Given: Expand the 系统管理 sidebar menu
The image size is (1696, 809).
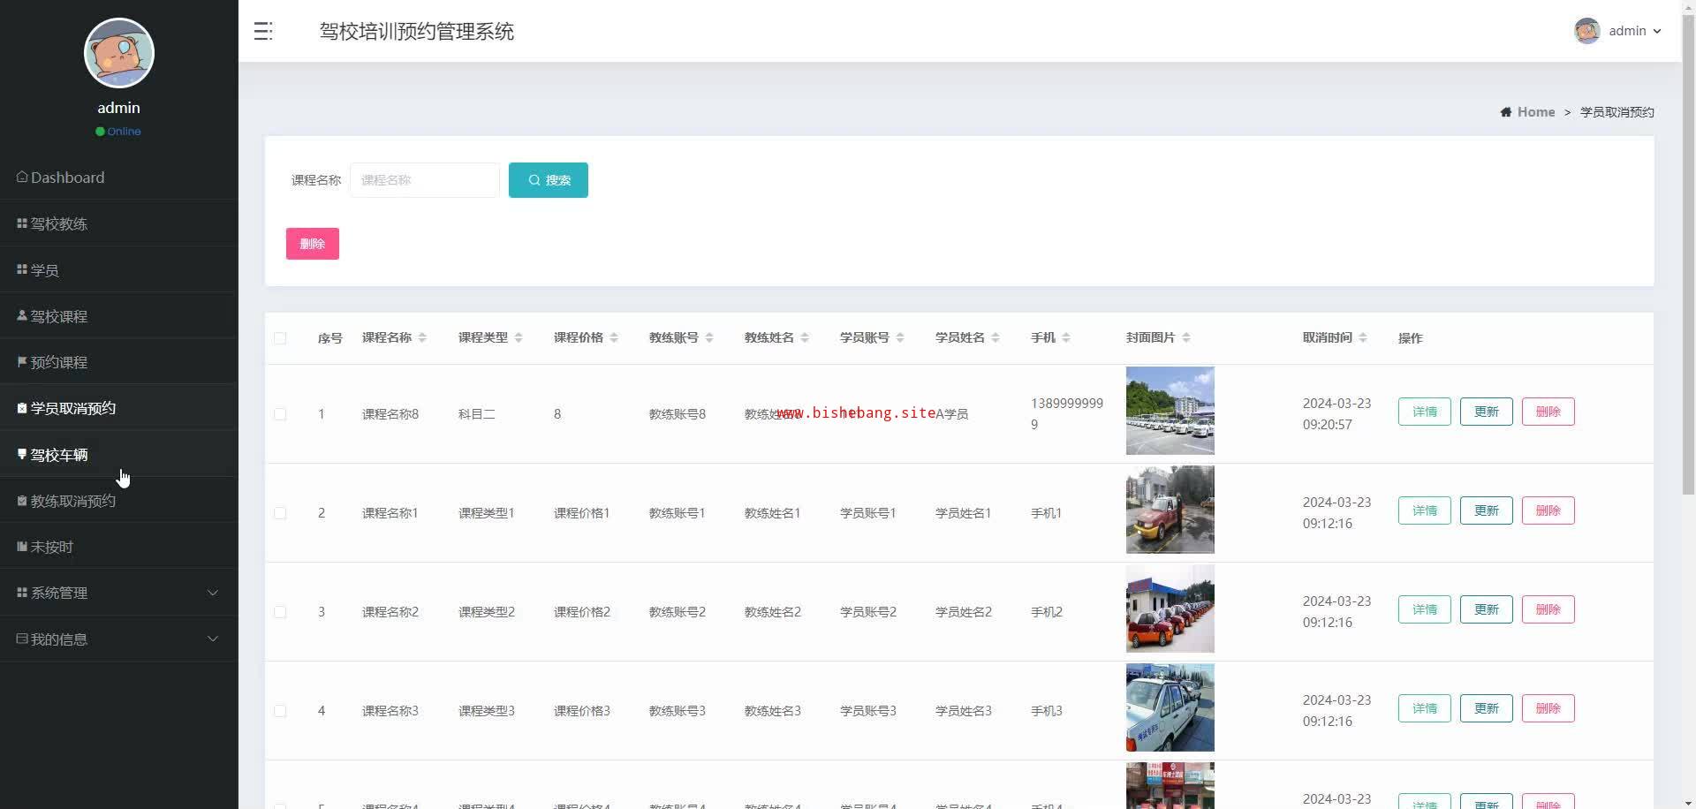Looking at the screenshot, I should (x=118, y=593).
